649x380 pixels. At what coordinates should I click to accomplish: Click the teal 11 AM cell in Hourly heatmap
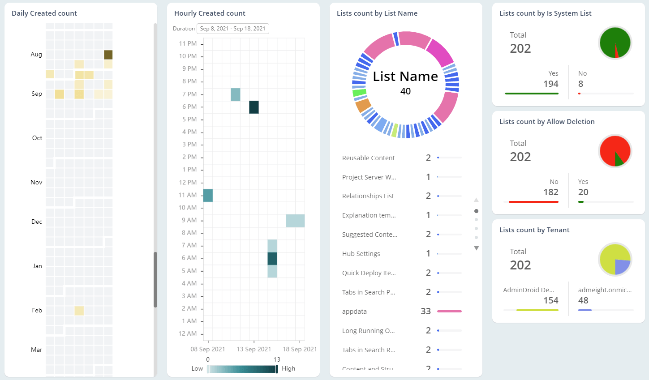tap(208, 195)
